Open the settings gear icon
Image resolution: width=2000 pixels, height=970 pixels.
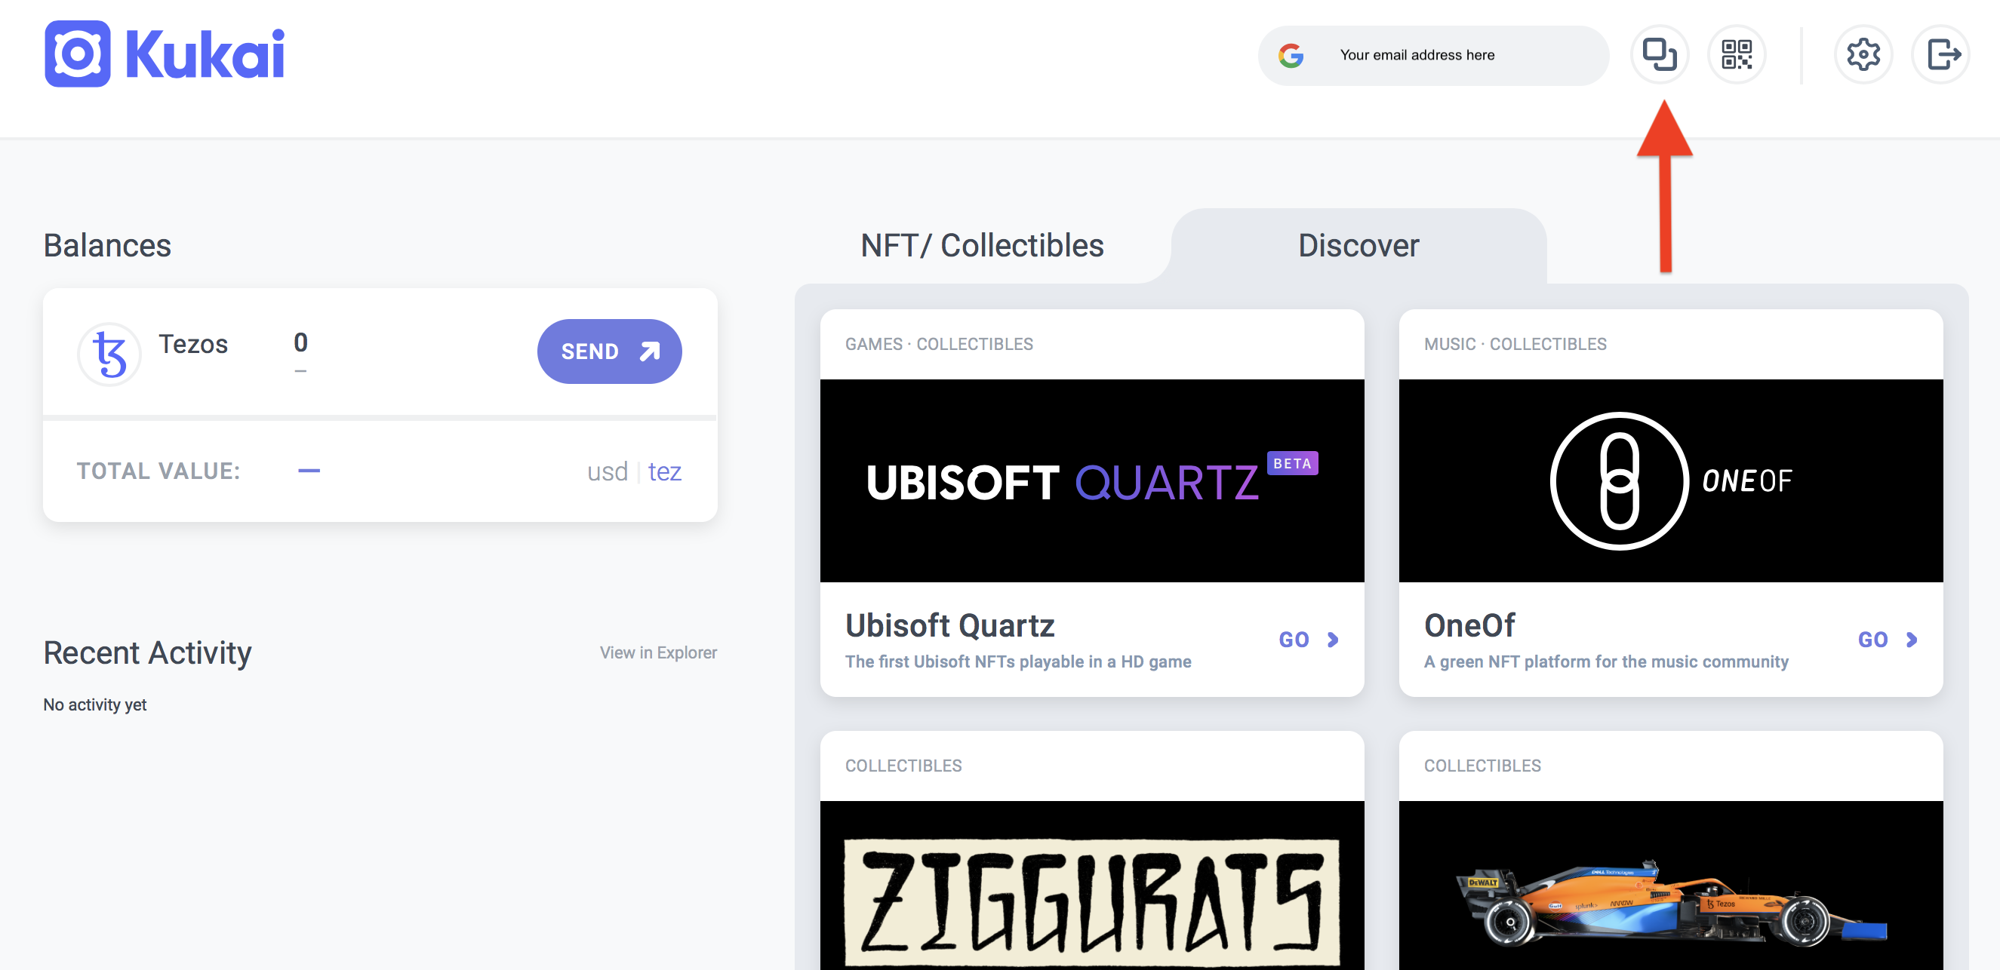[1863, 54]
